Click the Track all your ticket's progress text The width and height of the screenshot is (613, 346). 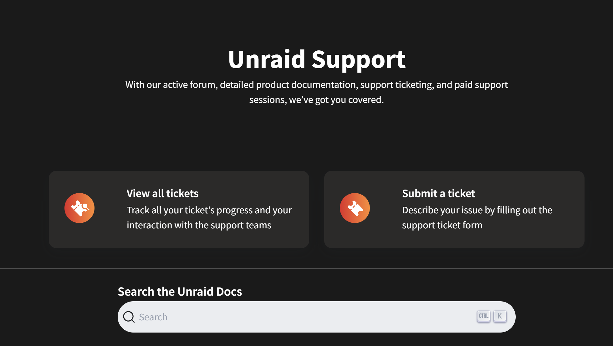(x=209, y=217)
